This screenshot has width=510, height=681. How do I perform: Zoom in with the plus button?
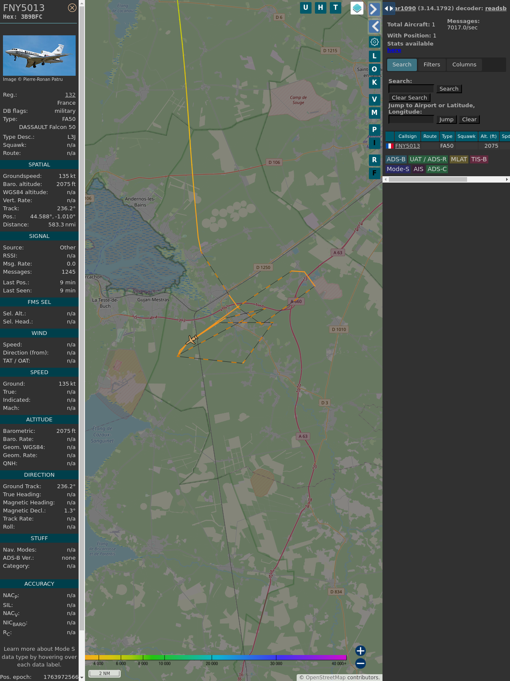point(360,651)
